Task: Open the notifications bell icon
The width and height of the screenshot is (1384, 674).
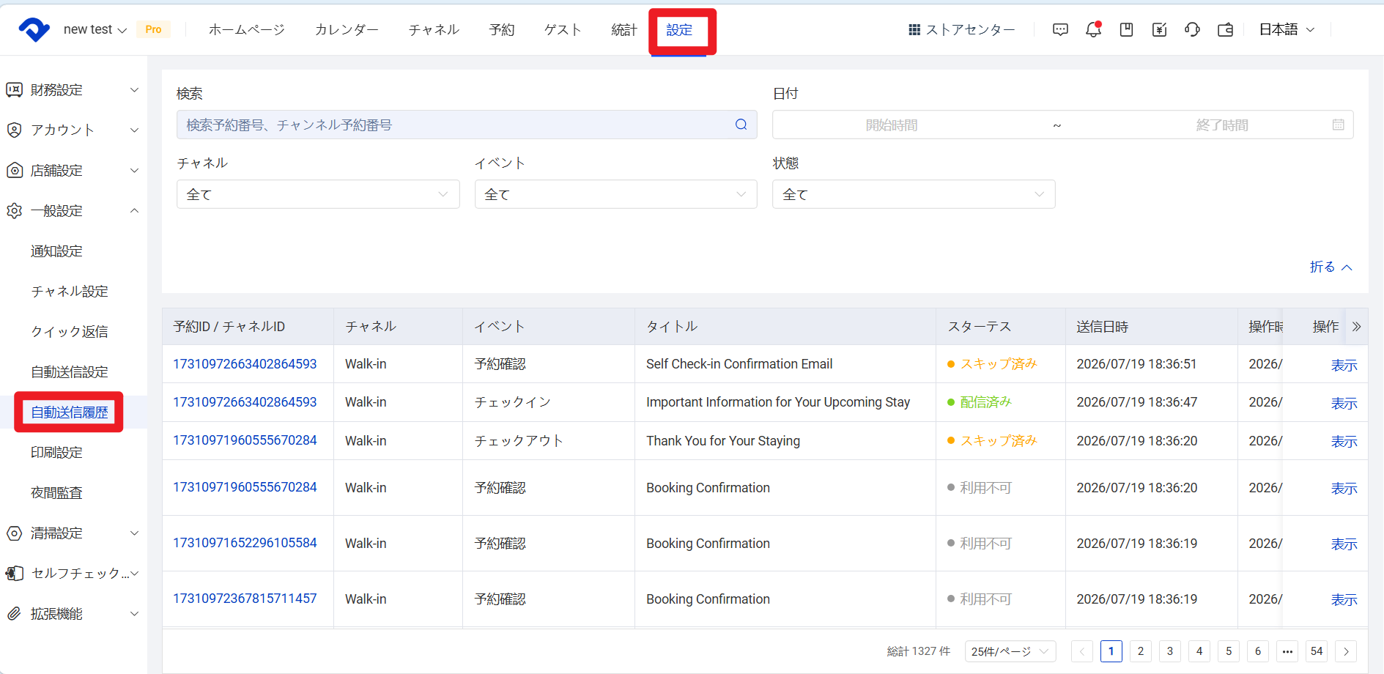Action: click(1093, 30)
